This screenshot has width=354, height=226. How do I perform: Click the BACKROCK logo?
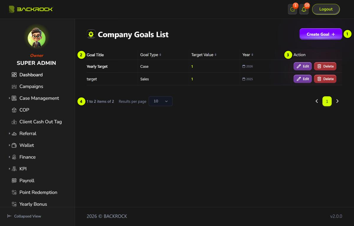(x=31, y=9)
